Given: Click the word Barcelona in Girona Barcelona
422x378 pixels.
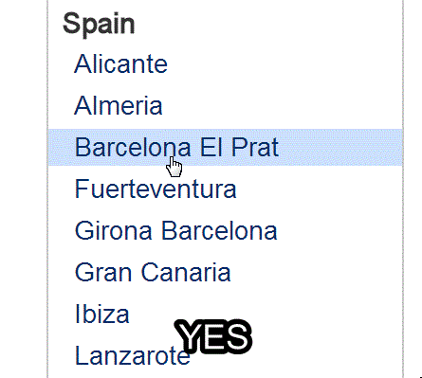Looking at the screenshot, I should 219,230.
